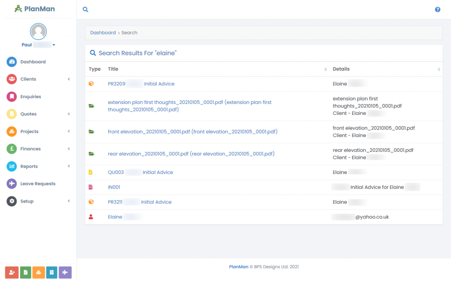Screen dimensions: 451x281
Task: Select Reports menu label
Action: [x=29, y=166]
